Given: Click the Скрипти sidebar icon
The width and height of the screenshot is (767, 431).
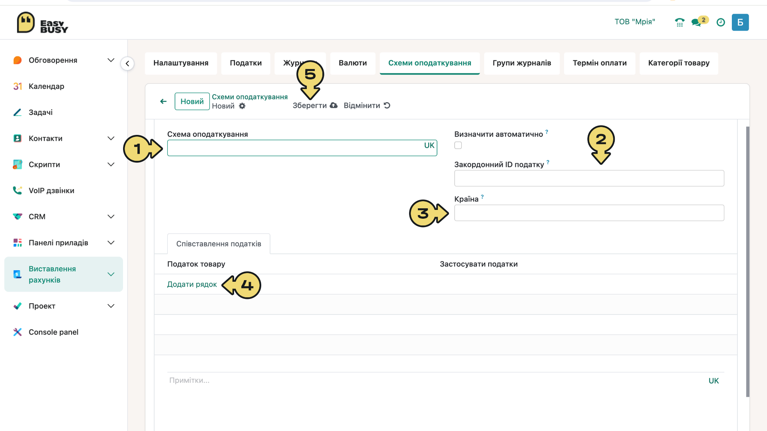Looking at the screenshot, I should click(17, 164).
